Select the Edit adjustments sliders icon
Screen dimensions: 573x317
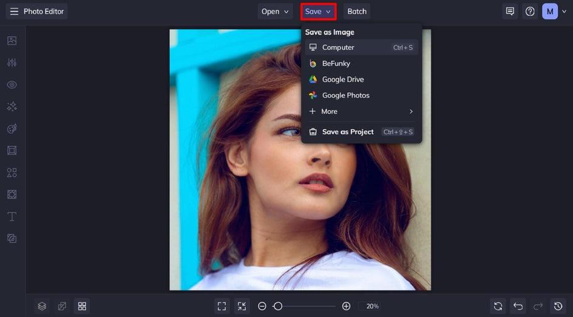click(12, 62)
